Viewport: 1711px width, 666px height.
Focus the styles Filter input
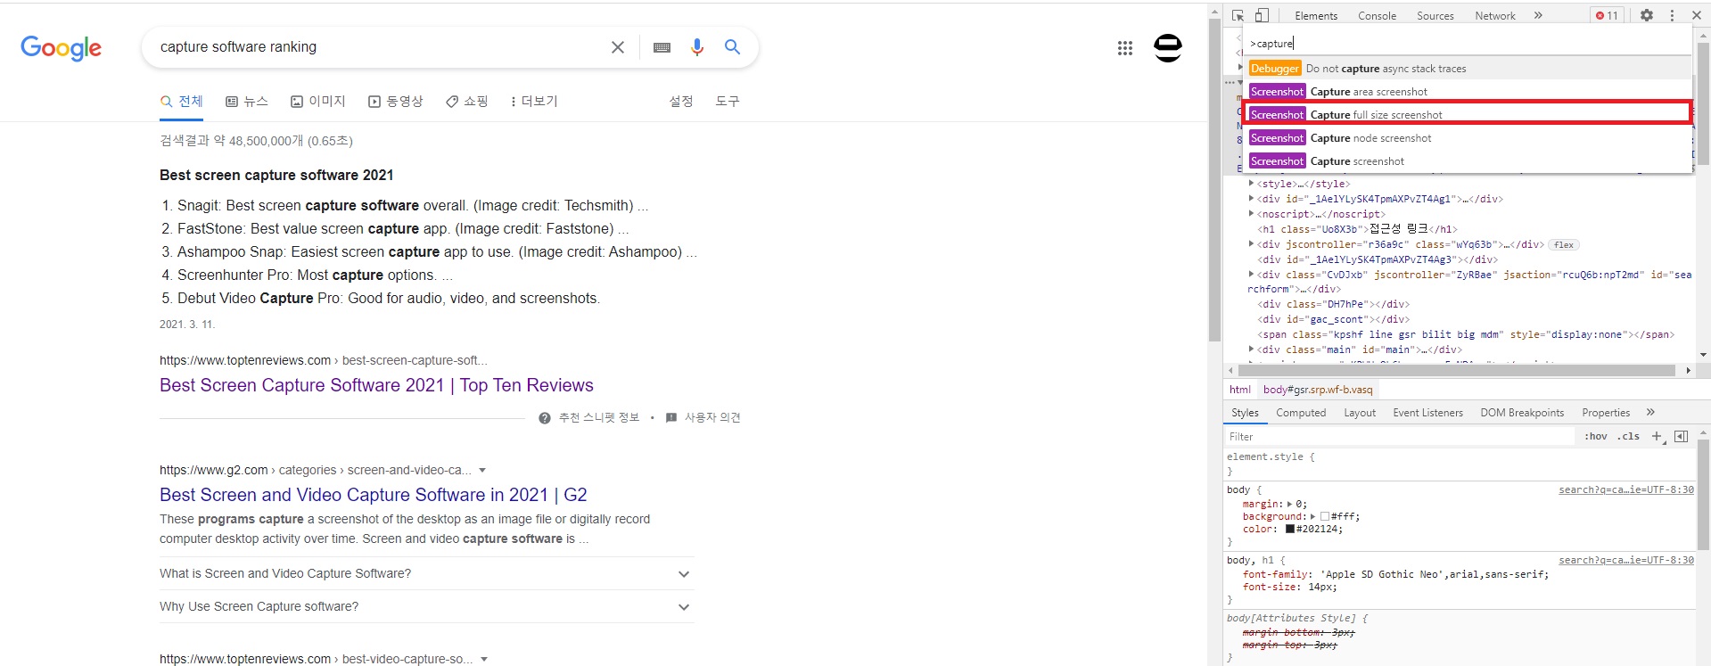point(1400,437)
